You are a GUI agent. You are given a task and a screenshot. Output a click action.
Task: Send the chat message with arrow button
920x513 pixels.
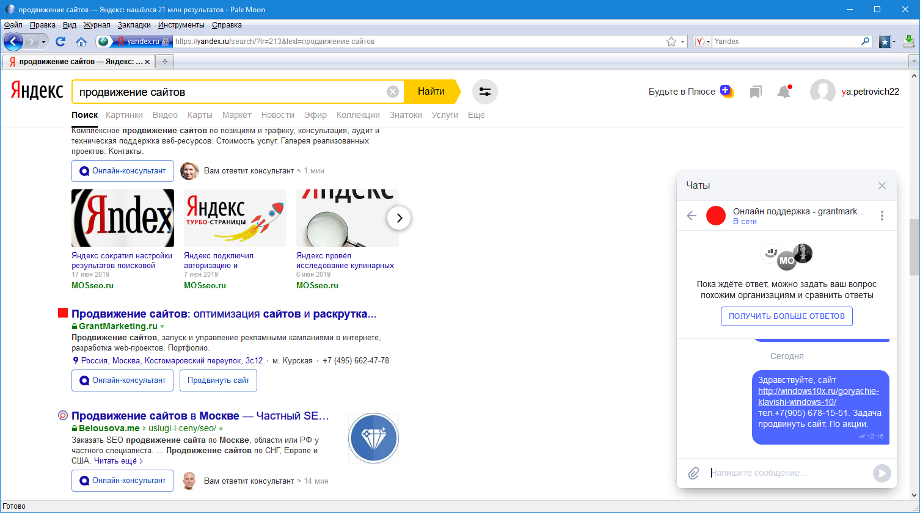click(882, 473)
